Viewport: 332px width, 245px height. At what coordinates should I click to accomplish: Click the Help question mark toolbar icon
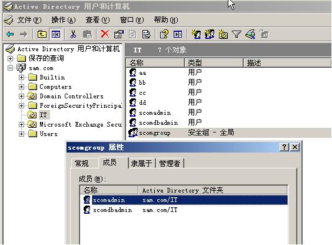[164, 34]
